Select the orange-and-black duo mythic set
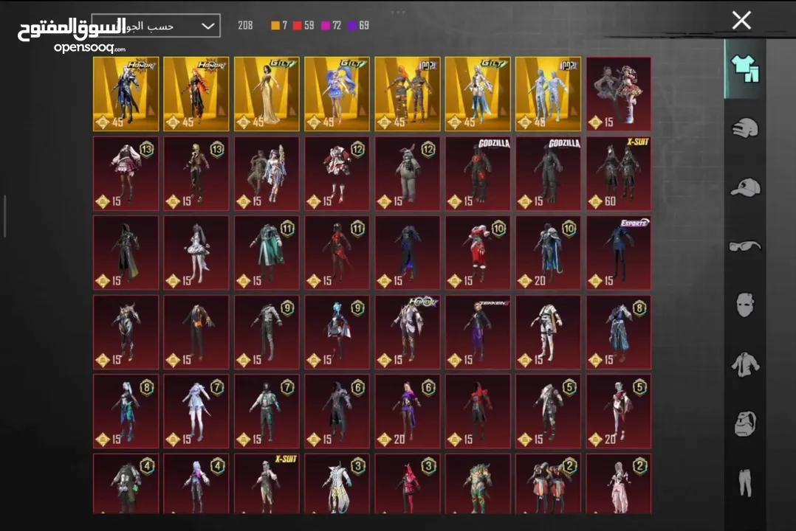This screenshot has height=531, width=796. [407, 94]
